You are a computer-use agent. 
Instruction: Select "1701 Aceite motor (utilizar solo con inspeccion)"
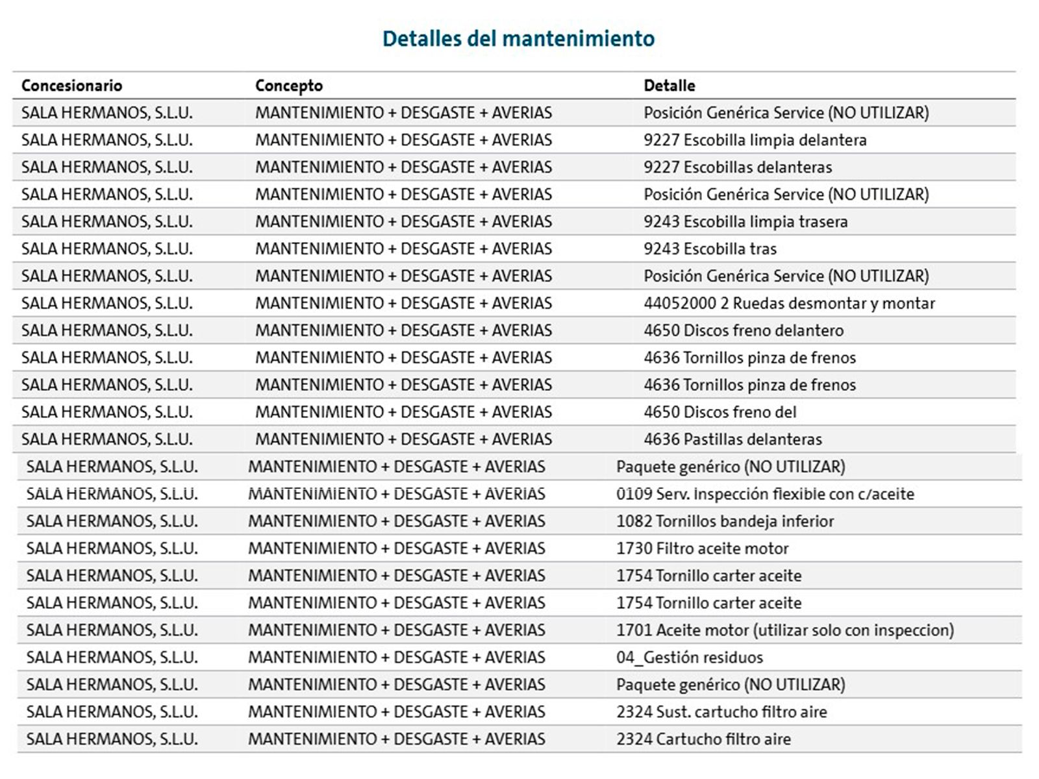pyautogui.click(x=785, y=631)
